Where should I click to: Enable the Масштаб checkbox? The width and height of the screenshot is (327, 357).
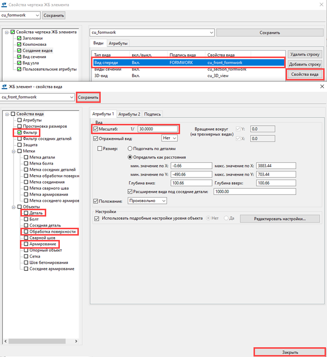coord(95,129)
